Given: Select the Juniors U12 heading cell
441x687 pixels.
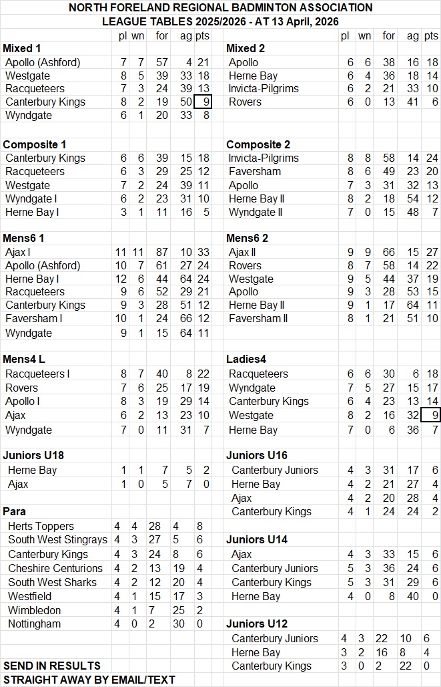Looking at the screenshot, I should point(257,624).
